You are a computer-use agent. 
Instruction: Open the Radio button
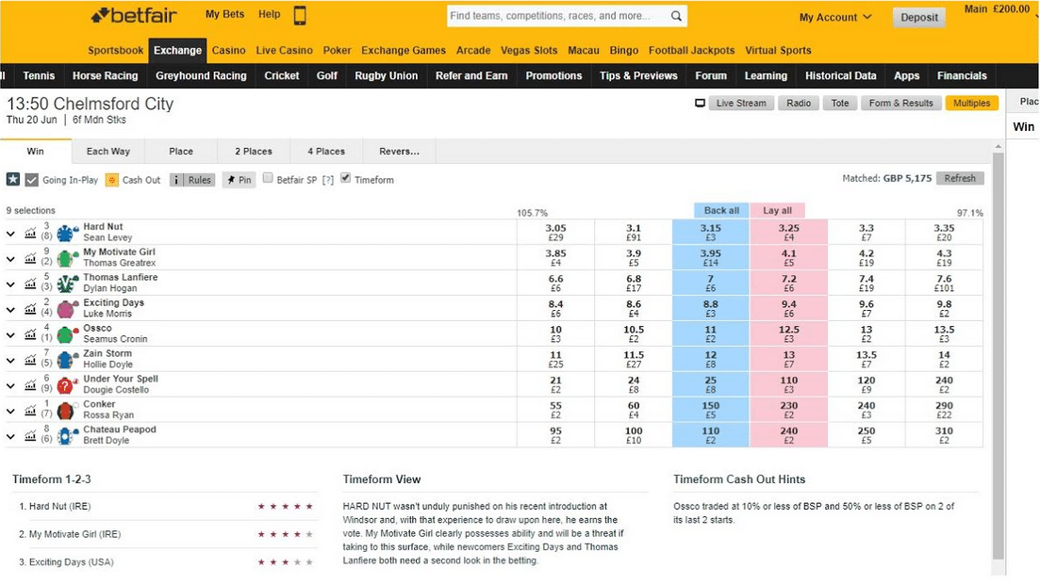[x=799, y=103]
